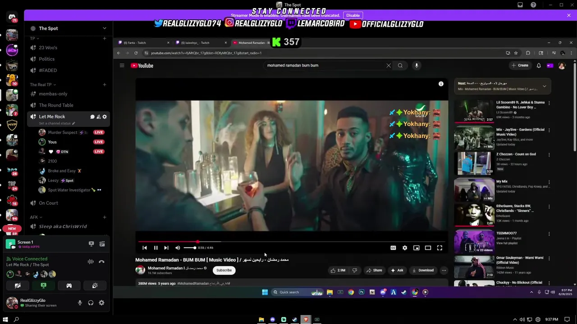
Task: Seek on the video progress bar
Action: point(292,242)
